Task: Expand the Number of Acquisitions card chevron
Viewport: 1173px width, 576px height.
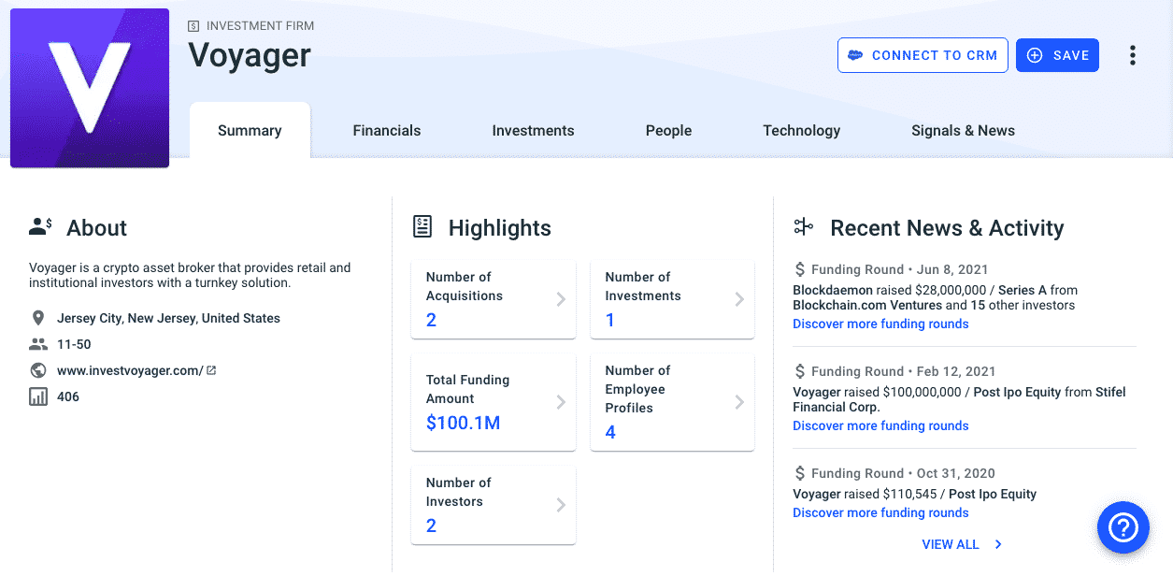Action: (561, 299)
